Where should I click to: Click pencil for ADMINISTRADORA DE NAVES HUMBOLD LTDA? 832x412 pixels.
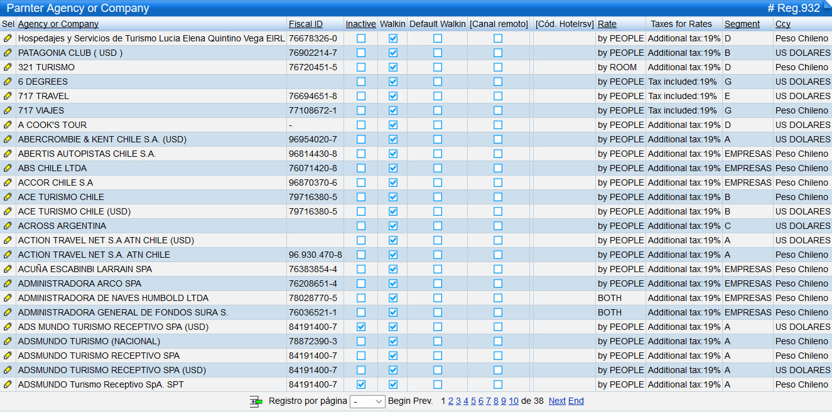pos(8,298)
